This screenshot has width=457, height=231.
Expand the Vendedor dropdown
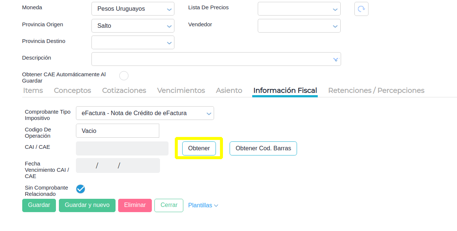click(299, 26)
